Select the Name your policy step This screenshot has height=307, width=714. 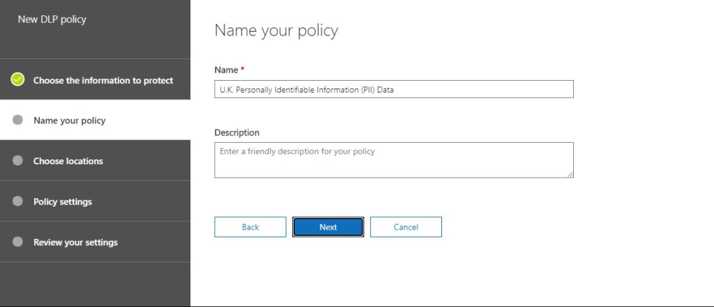click(x=70, y=120)
